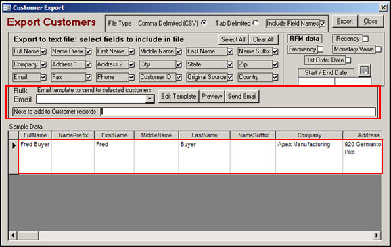Click the RFM data label box
The image size is (391, 247).
(304, 39)
